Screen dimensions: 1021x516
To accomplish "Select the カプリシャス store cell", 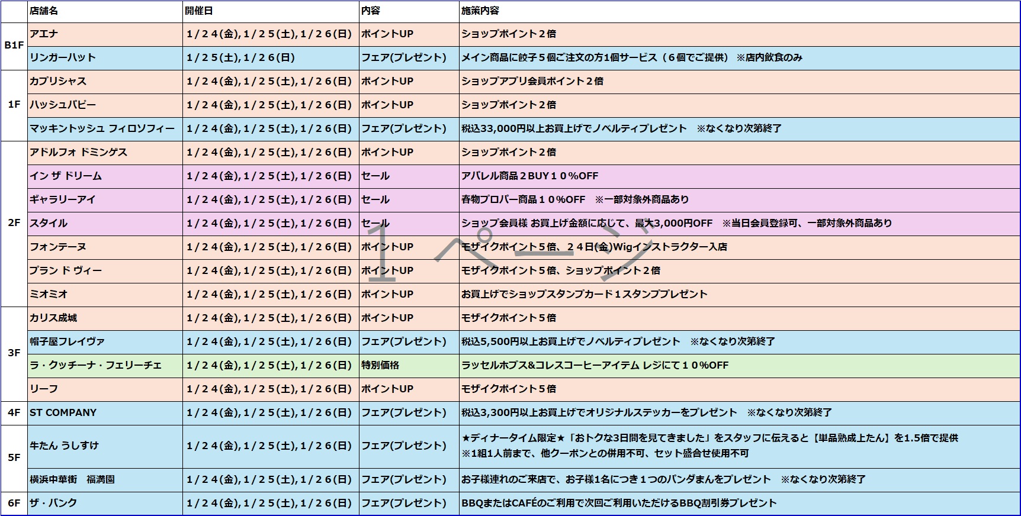I will pos(105,82).
